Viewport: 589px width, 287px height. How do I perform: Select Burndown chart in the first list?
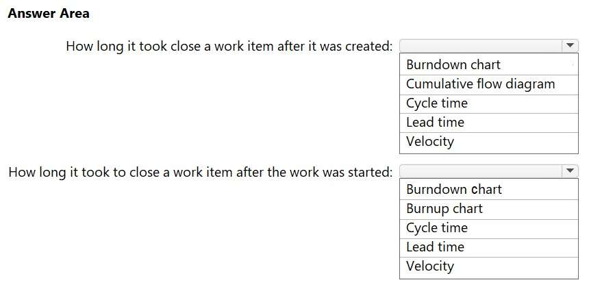point(453,65)
